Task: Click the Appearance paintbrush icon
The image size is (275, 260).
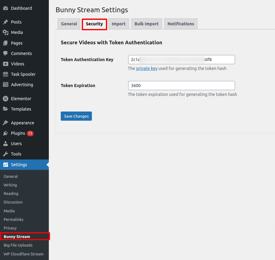Action: click(x=5, y=123)
